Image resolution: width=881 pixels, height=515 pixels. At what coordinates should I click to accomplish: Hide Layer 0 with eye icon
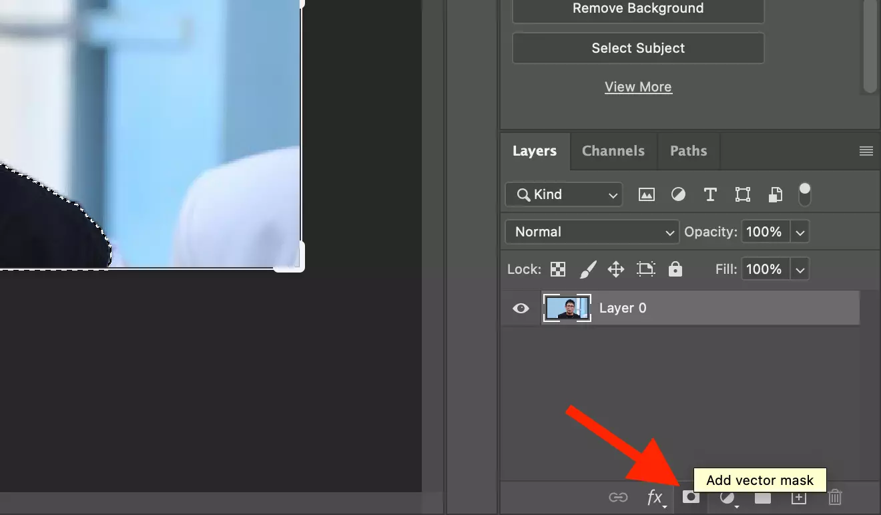point(521,308)
